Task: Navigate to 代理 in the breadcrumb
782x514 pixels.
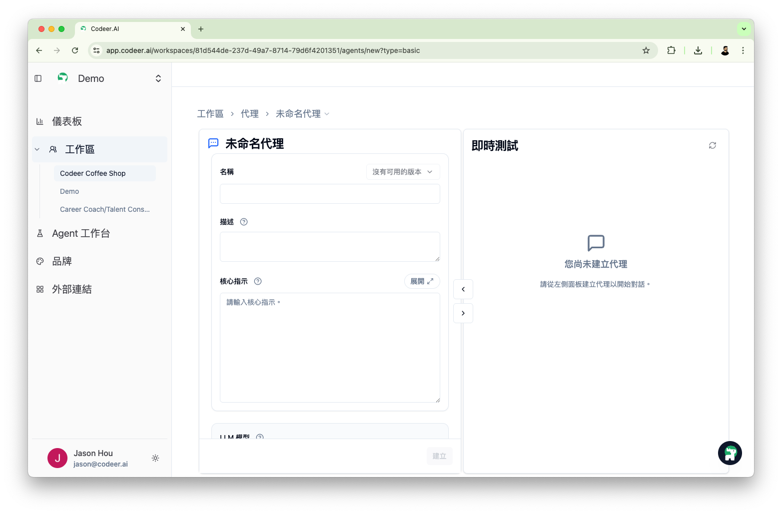Action: [250, 113]
